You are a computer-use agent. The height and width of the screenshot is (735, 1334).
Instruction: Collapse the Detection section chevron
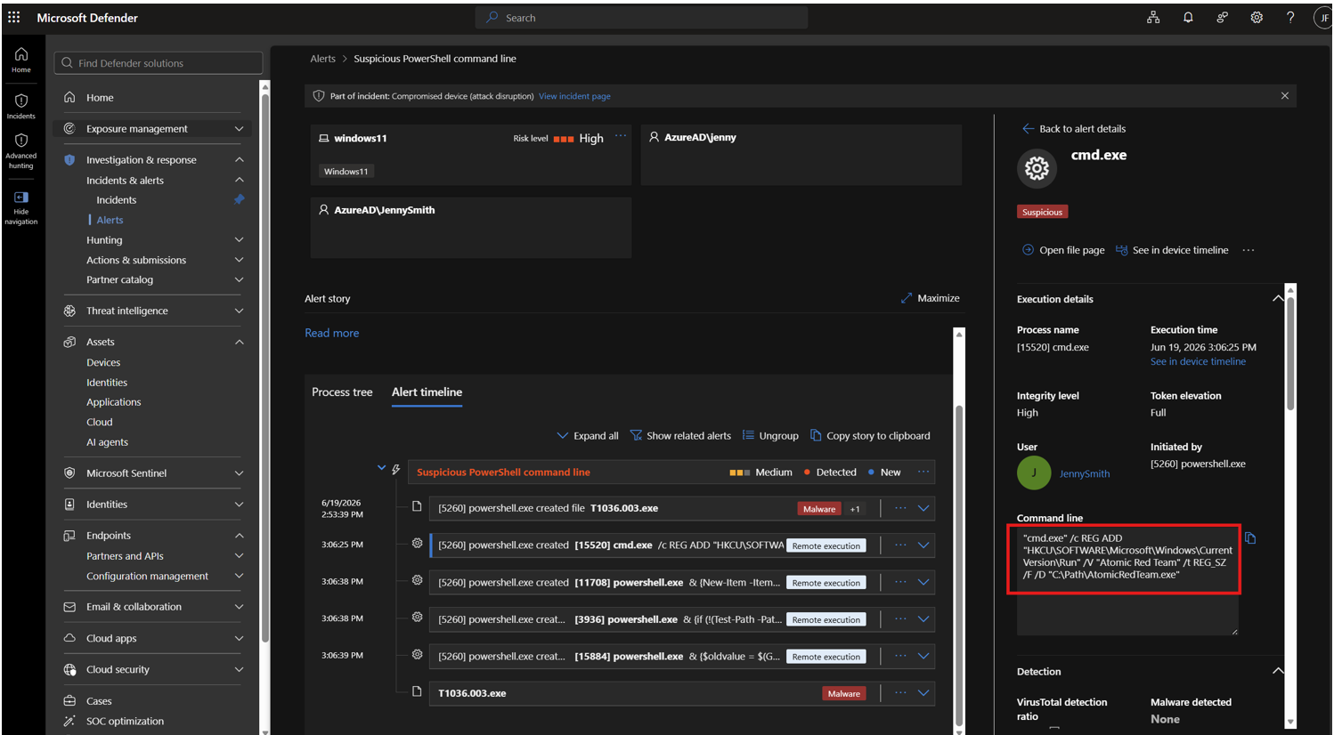click(1278, 671)
